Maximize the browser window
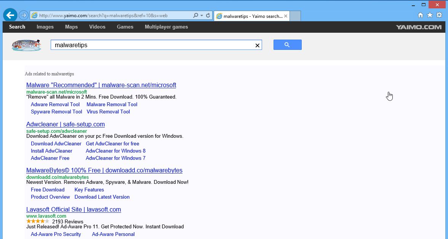Screen dimensions: 448x239 [x=424, y=5]
